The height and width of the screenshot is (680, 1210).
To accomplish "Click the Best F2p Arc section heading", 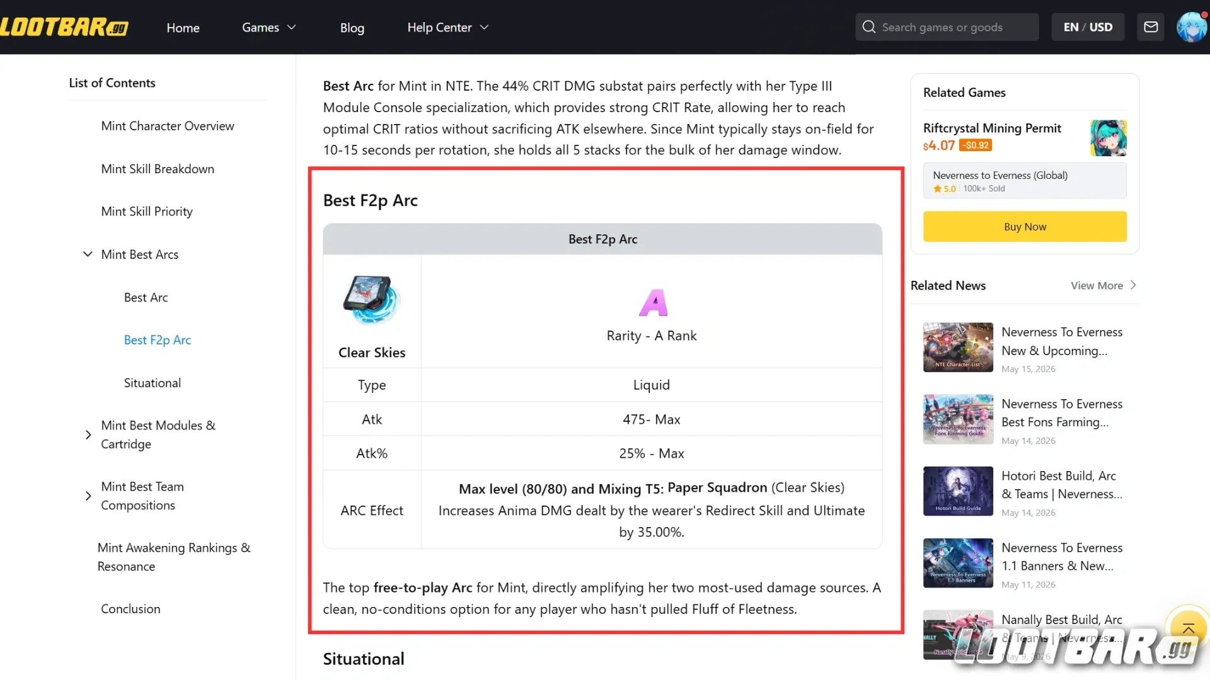I will (x=371, y=200).
